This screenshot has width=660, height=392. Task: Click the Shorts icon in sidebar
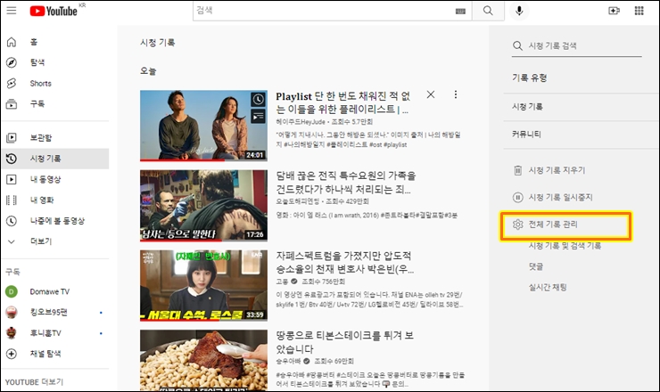(x=12, y=83)
